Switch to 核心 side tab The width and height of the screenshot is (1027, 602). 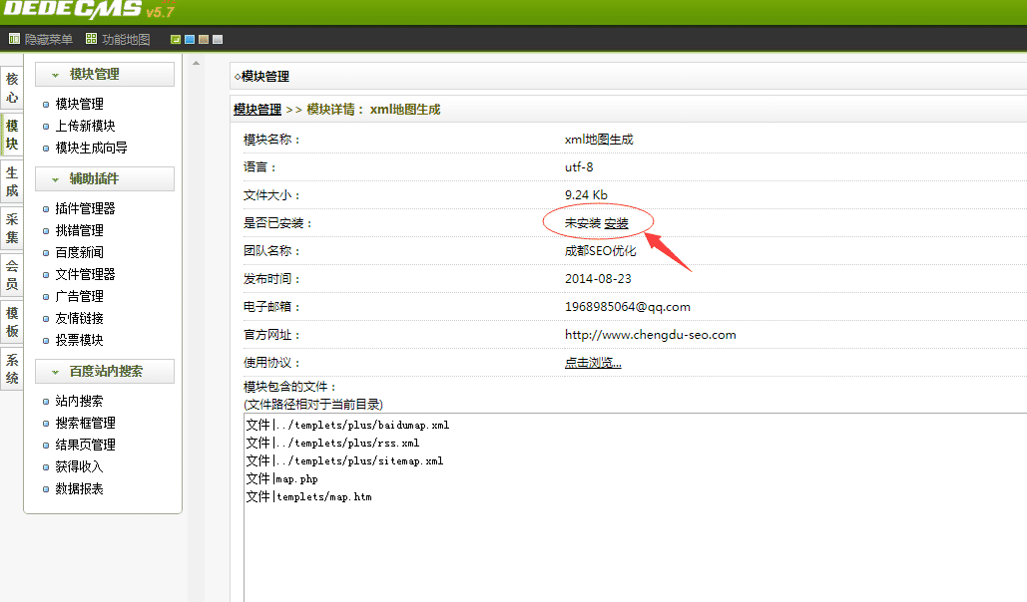pos(12,89)
